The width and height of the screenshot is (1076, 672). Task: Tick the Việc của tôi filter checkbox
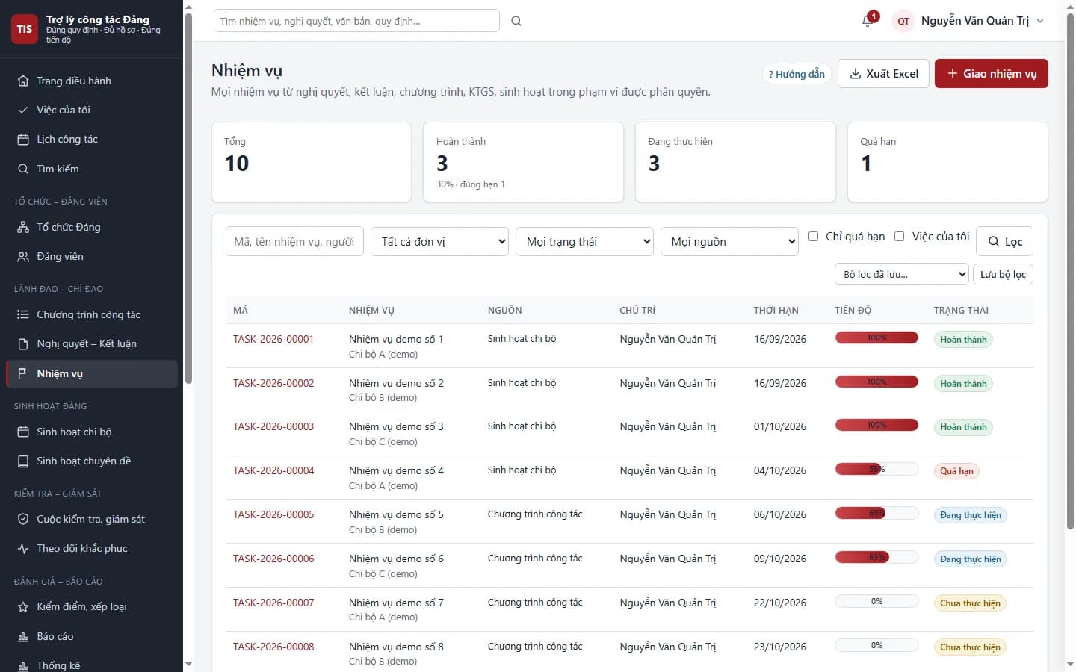tap(900, 236)
